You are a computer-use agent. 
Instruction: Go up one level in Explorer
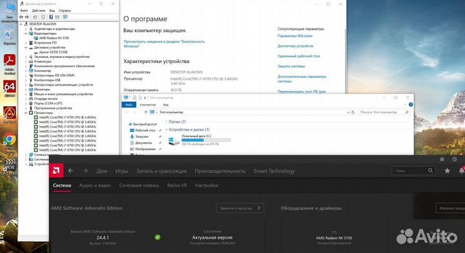tap(145, 112)
